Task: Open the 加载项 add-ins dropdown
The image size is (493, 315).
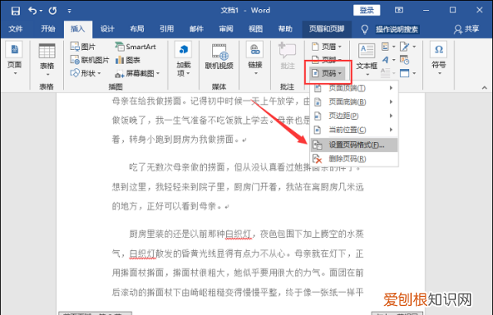Action: tap(183, 59)
